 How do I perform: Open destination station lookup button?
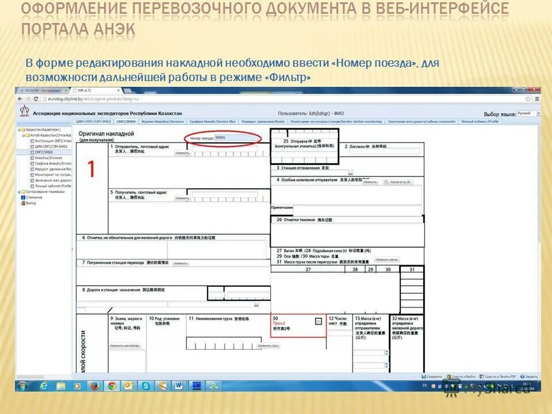pos(256,305)
